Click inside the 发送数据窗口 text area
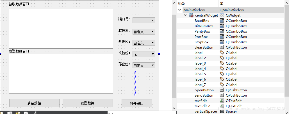Image resolution: width=289 pixels, height=114 pixels. coord(61,74)
